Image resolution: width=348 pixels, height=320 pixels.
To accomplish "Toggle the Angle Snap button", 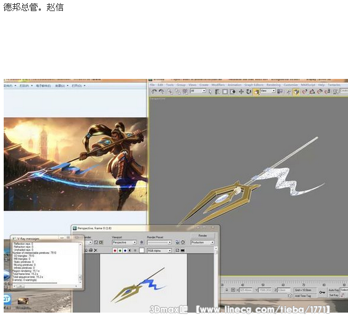I will tap(312, 92).
